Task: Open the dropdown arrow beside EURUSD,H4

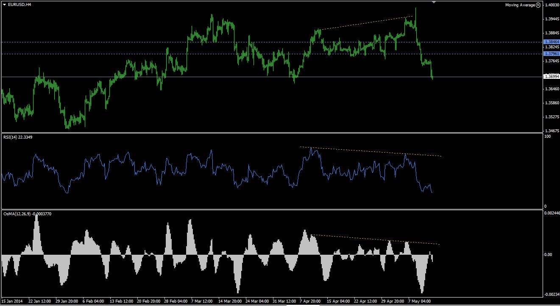Action: 4,5
